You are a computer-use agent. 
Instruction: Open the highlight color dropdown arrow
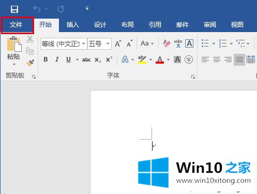150,59
